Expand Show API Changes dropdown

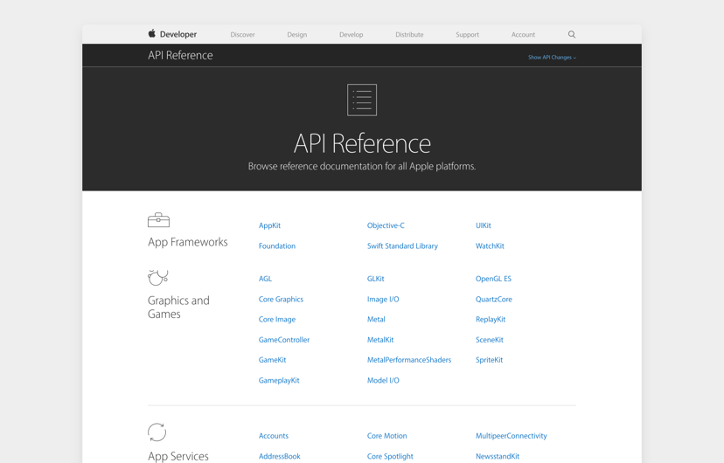552,57
